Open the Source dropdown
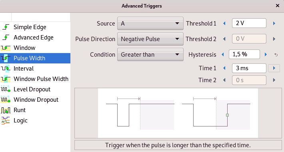Image resolution: width=284 pixels, height=152 pixels. pyautogui.click(x=150, y=24)
